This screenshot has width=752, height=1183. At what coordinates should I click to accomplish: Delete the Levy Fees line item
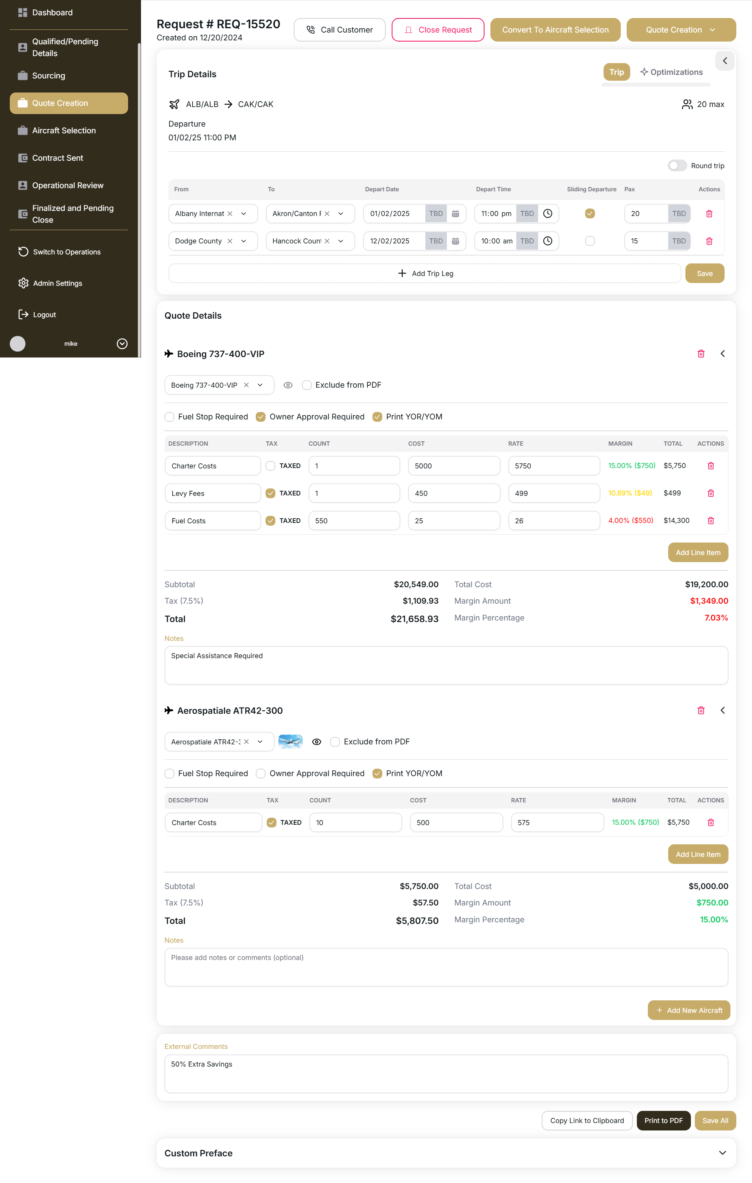[x=710, y=493]
